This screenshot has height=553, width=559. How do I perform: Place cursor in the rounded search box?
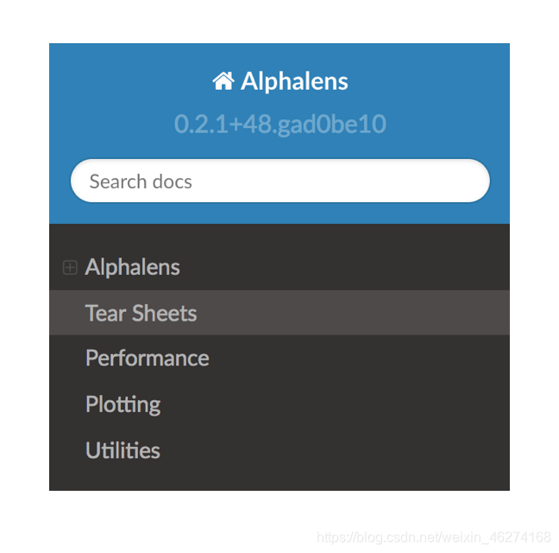[x=279, y=181]
